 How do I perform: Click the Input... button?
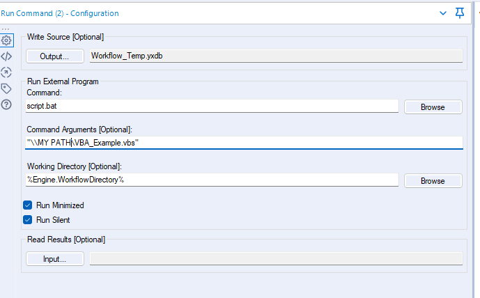pos(55,259)
